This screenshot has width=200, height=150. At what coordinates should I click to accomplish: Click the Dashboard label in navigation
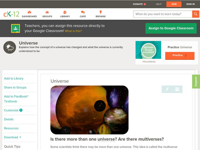point(29,16)
